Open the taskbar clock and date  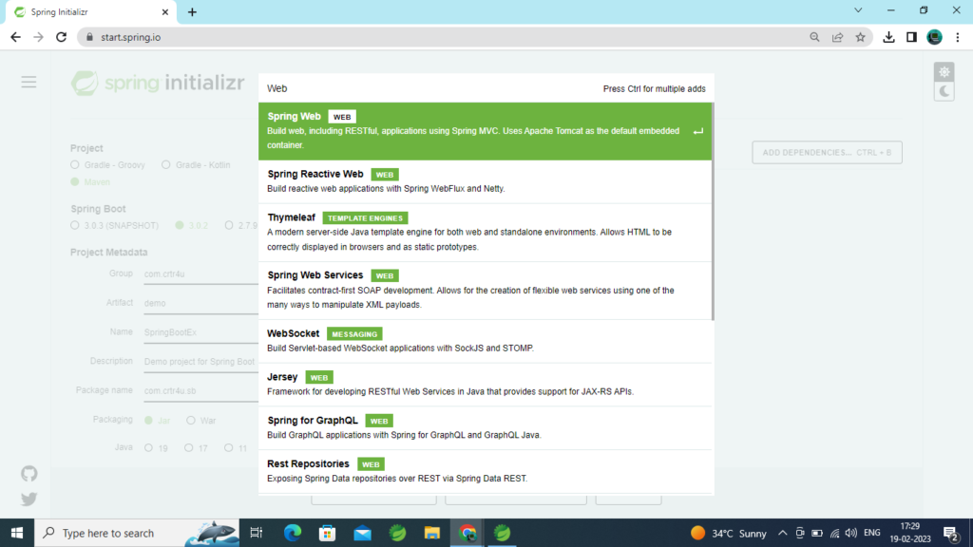[909, 533]
